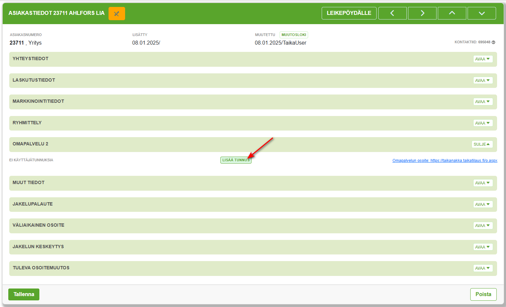Click the KONTAKTIID: 695048 text
Image resolution: width=506 pixels, height=307 pixels.
pyautogui.click(x=473, y=42)
